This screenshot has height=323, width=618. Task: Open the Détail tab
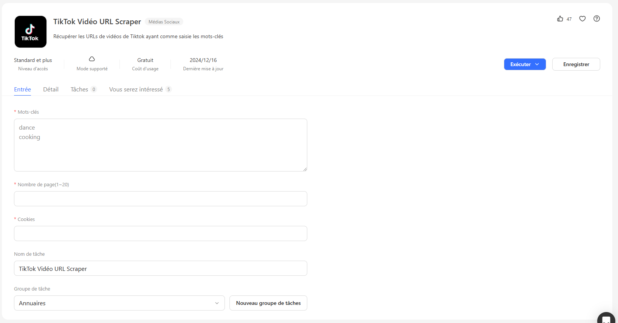51,89
